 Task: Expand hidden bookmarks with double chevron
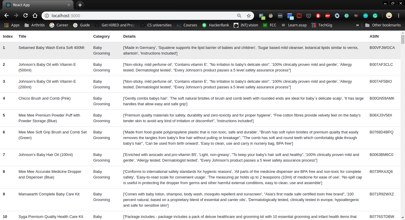(x=357, y=25)
